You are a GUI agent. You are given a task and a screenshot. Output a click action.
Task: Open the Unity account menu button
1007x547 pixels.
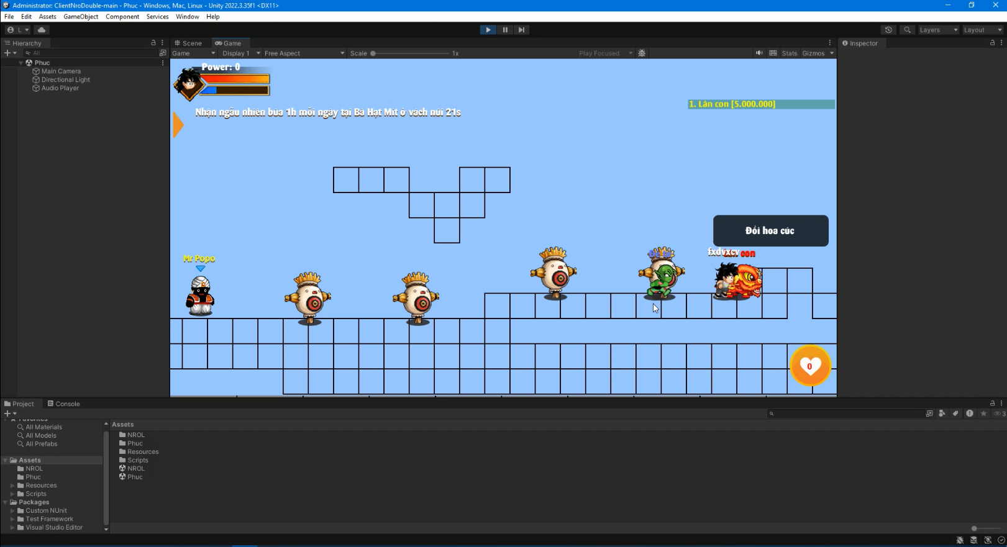point(18,30)
